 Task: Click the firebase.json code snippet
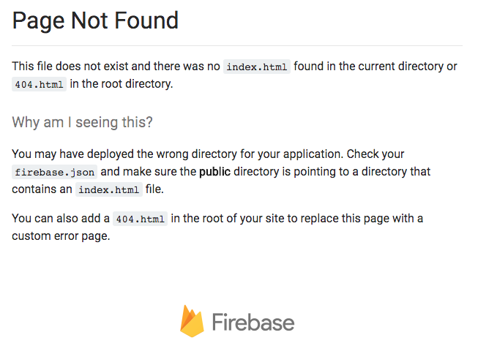coord(55,173)
